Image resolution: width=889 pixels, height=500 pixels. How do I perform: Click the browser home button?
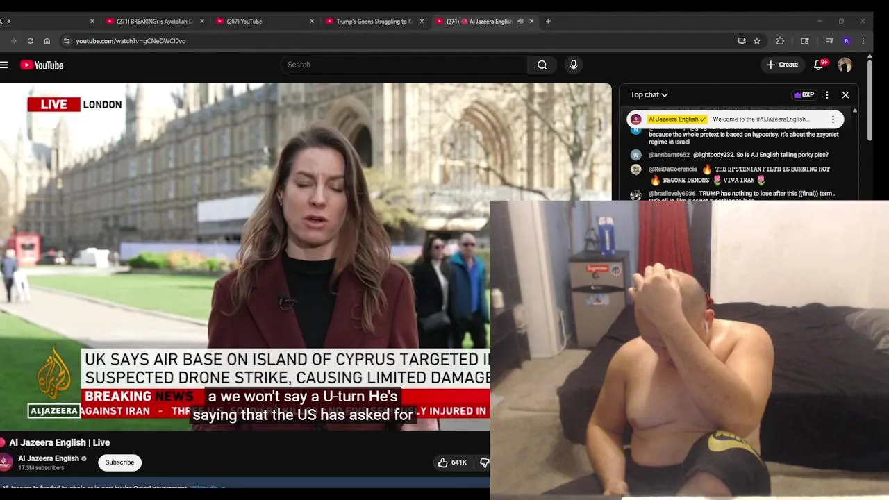pyautogui.click(x=47, y=41)
